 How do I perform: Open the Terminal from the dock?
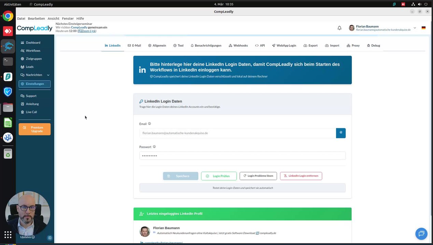tap(8, 61)
